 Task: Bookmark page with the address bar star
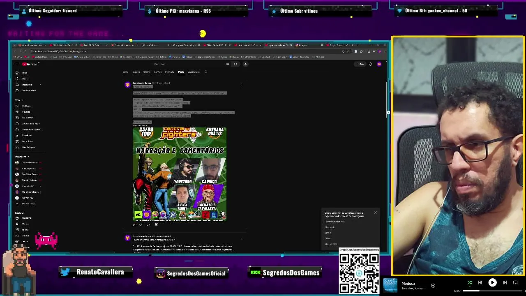(x=348, y=51)
